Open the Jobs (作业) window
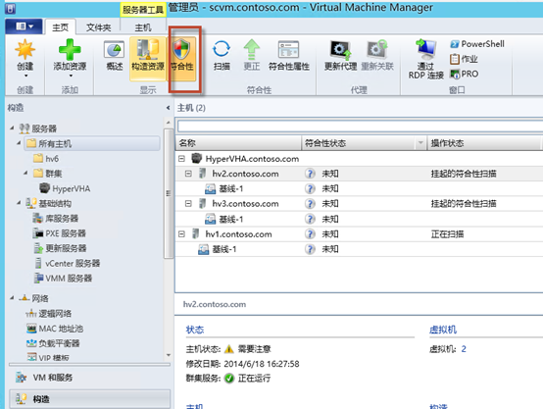 464,59
